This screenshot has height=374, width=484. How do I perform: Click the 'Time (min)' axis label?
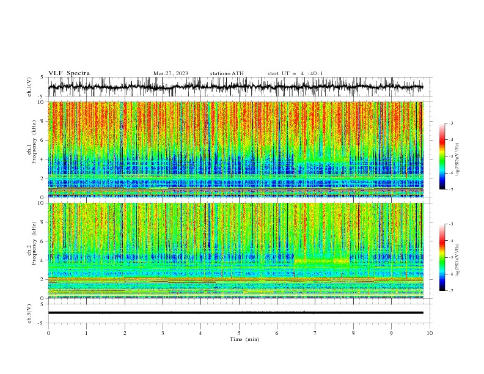coord(244,339)
